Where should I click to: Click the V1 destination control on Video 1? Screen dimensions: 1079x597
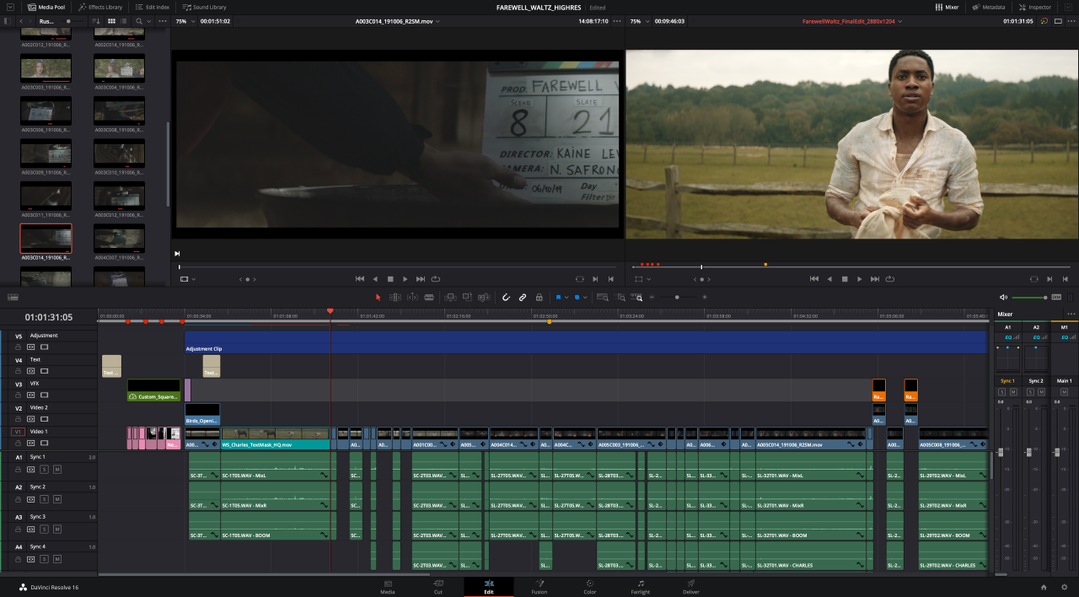[x=18, y=432]
